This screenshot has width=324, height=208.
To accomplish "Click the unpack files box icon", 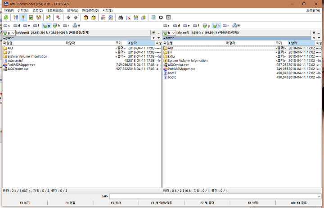I will [x=93, y=18].
